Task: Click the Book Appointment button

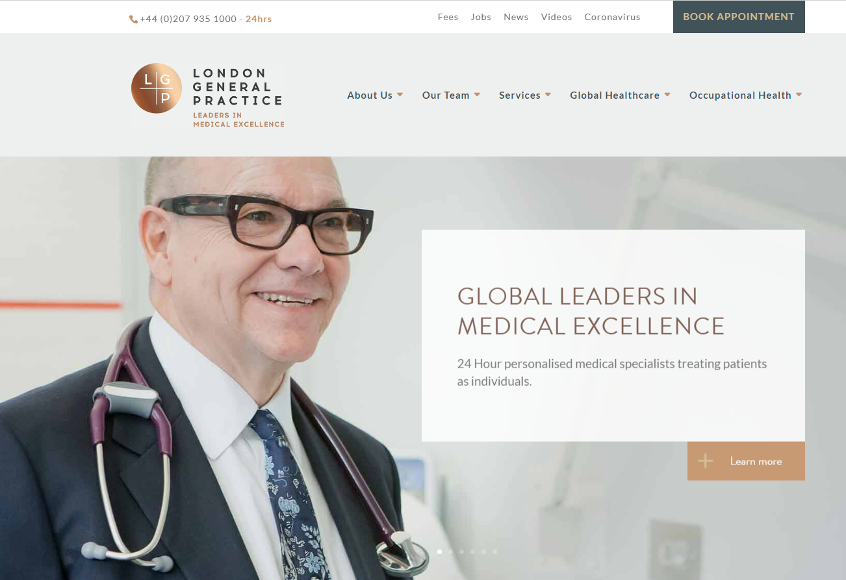Action: [739, 17]
